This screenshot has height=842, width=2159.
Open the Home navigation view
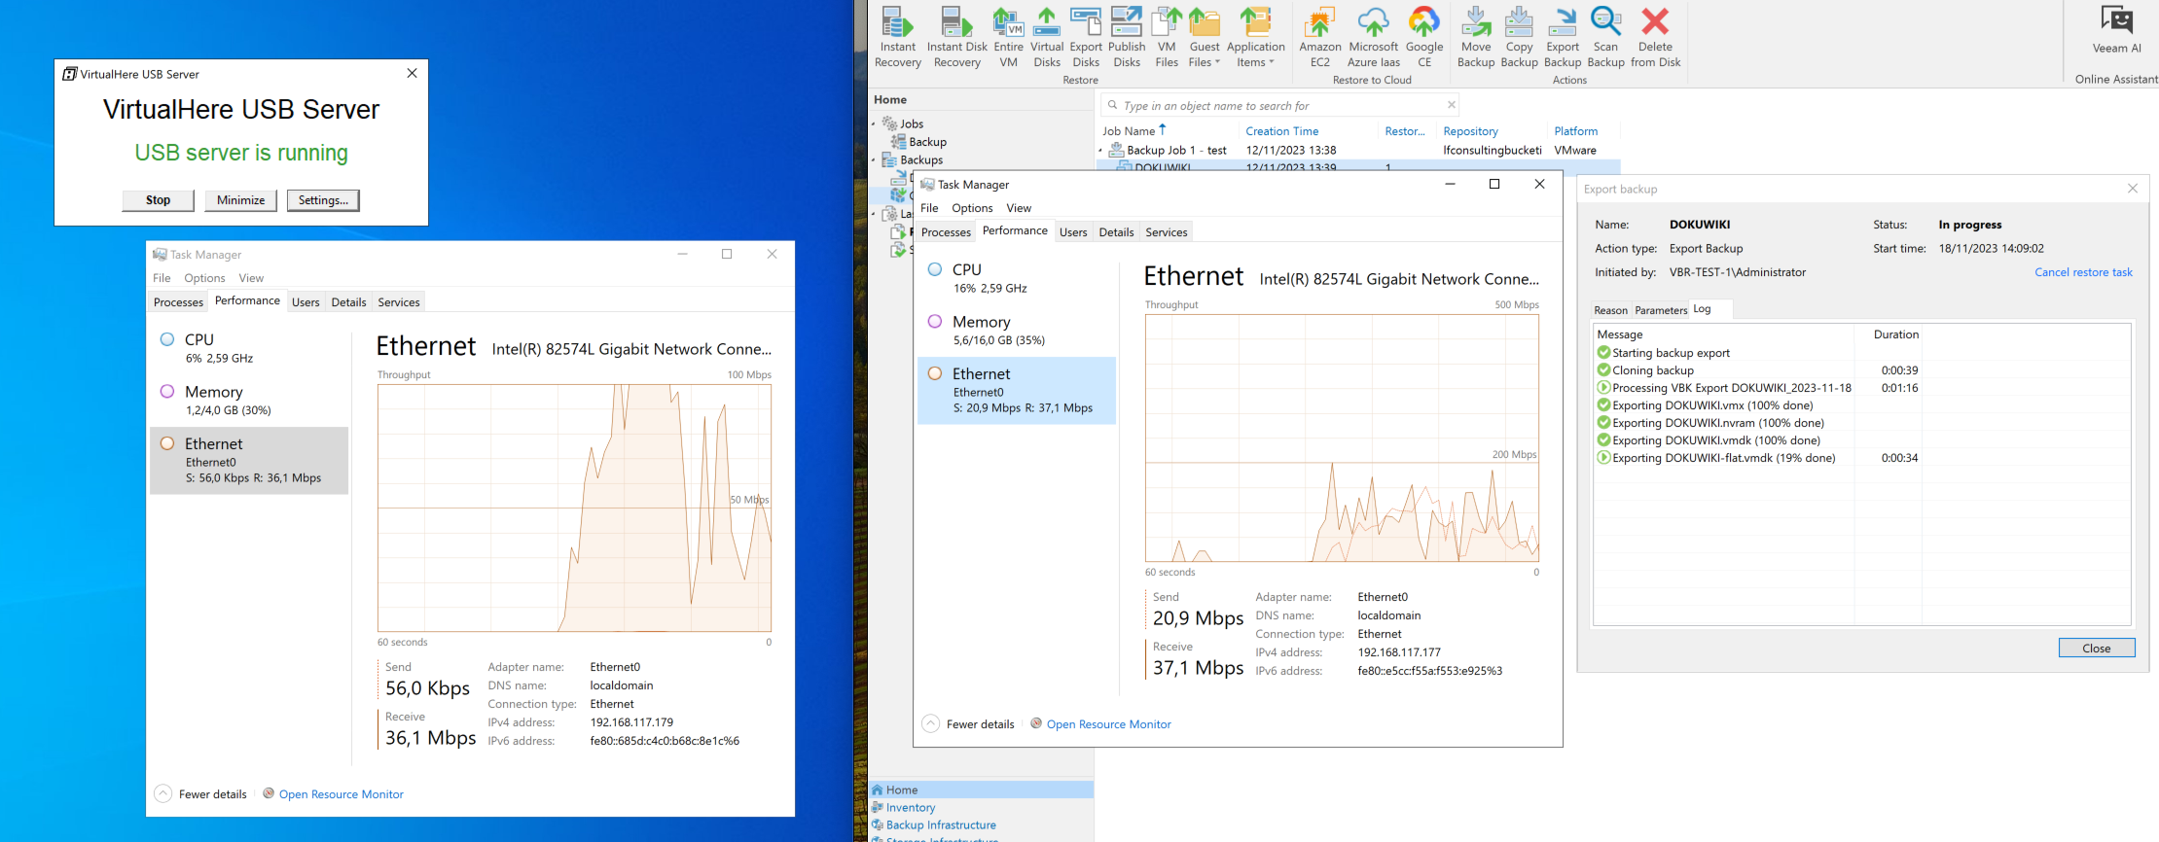982,789
